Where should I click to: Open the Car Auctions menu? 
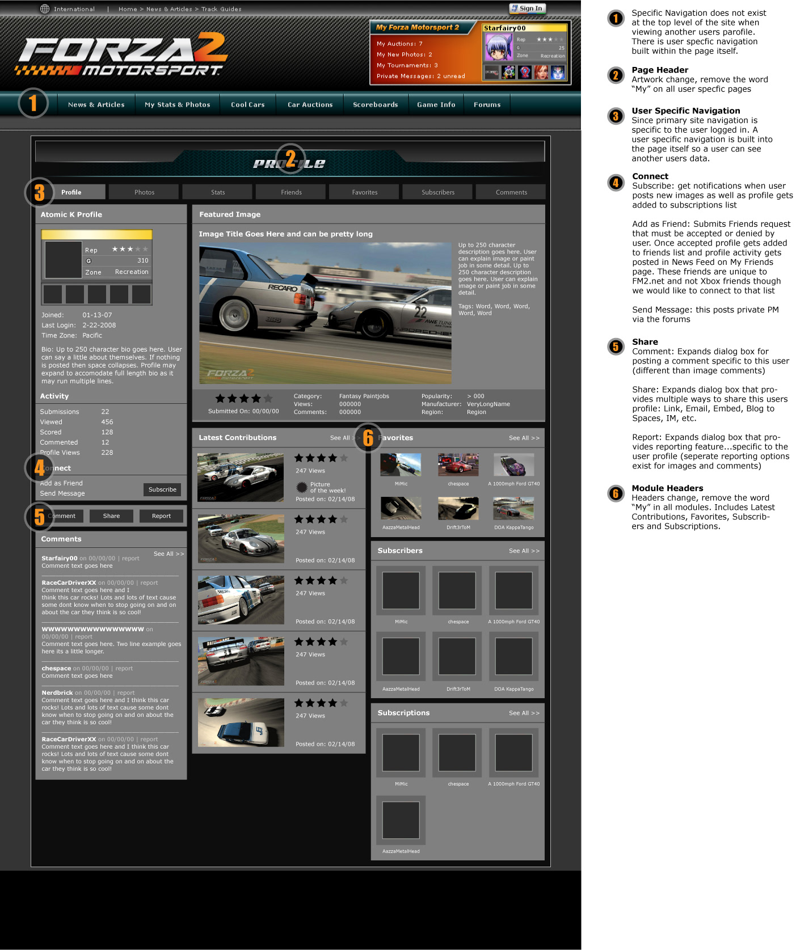coord(310,105)
